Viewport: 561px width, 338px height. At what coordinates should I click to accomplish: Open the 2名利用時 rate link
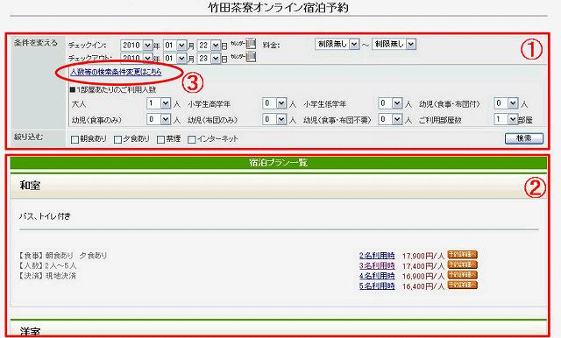tap(377, 256)
